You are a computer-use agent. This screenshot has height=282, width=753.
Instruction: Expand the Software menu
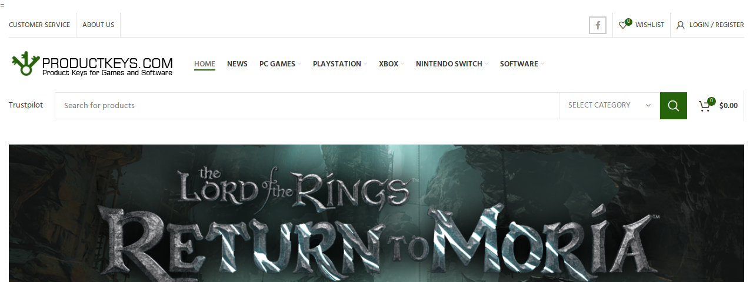(522, 64)
